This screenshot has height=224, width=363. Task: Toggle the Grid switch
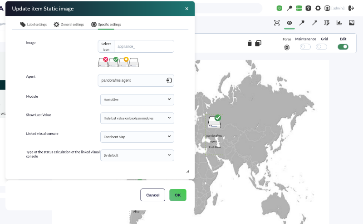321,47
